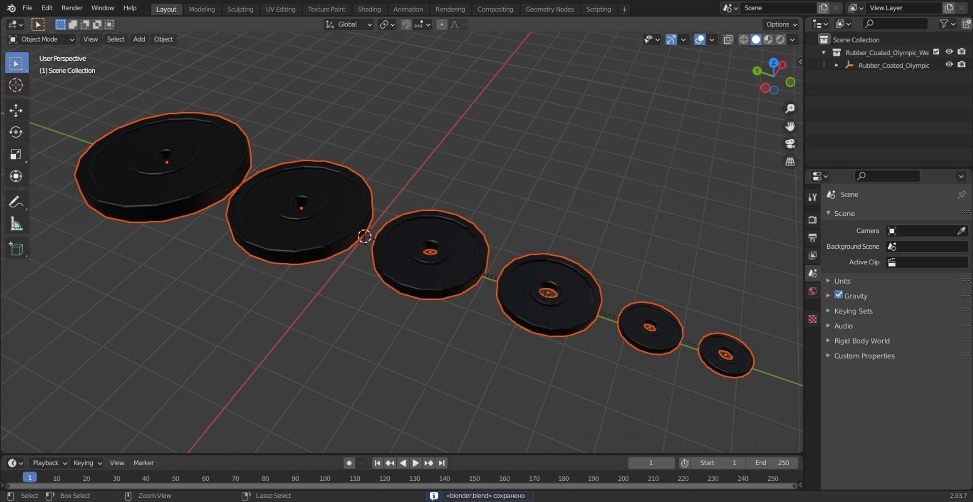Disable Rubber_Coated_Olympic object in renders
The image size is (973, 502).
point(961,65)
